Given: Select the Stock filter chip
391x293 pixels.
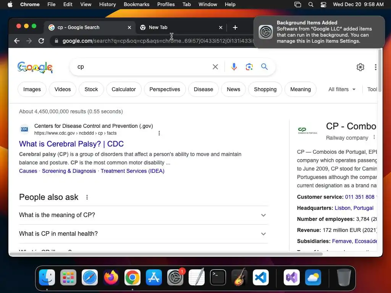Looking at the screenshot, I should [x=91, y=89].
